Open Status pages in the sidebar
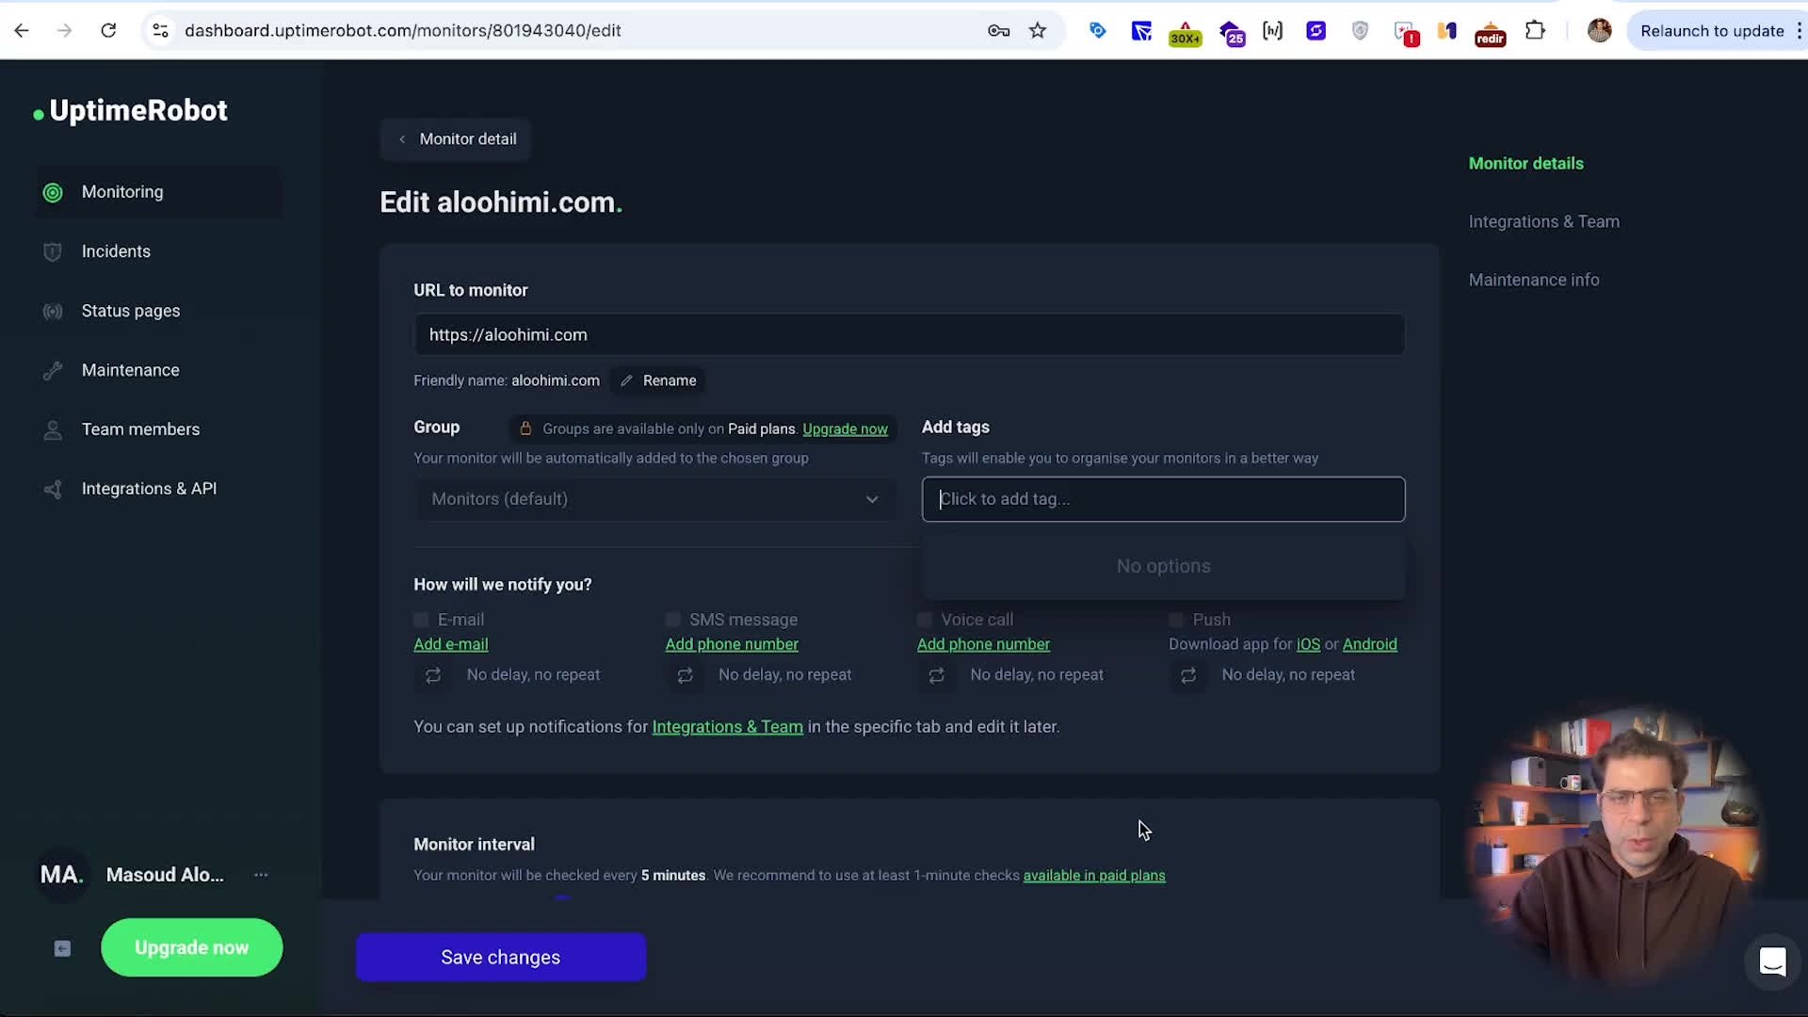 (x=131, y=311)
